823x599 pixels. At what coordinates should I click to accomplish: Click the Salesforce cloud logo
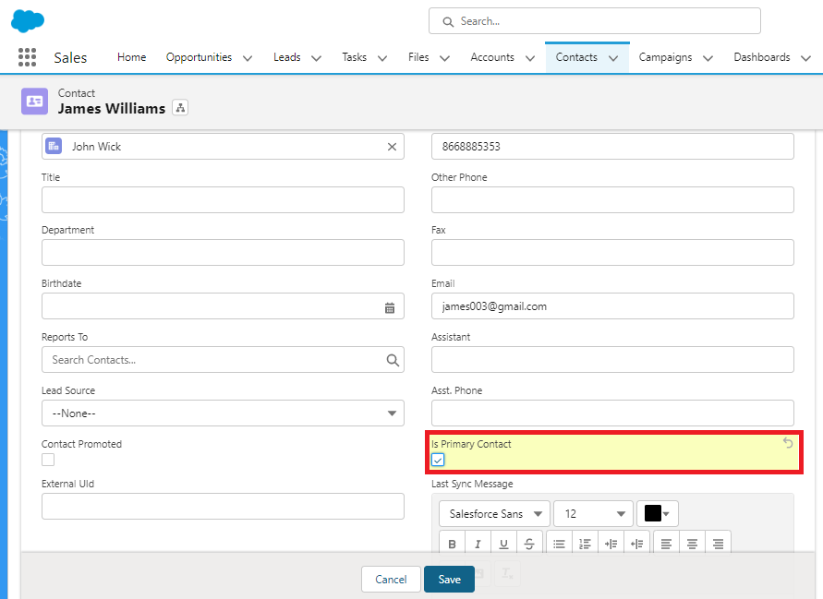pos(28,21)
